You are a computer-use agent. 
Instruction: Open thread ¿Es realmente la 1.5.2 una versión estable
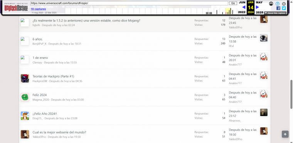[x=86, y=20]
